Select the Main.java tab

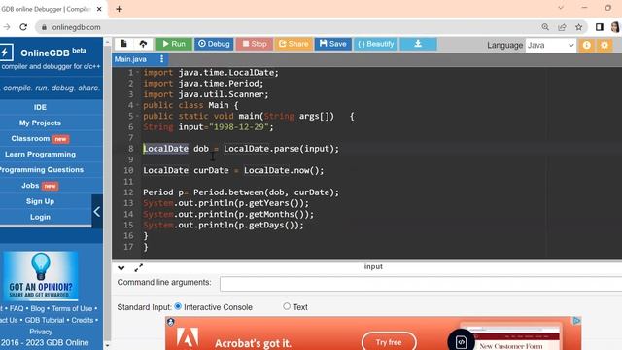130,59
